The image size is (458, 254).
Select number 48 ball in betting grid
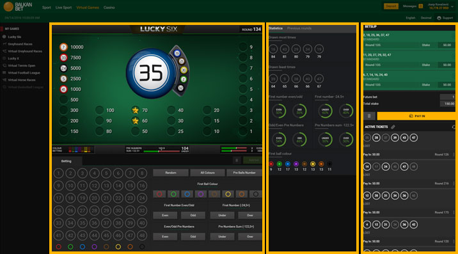click(142, 235)
